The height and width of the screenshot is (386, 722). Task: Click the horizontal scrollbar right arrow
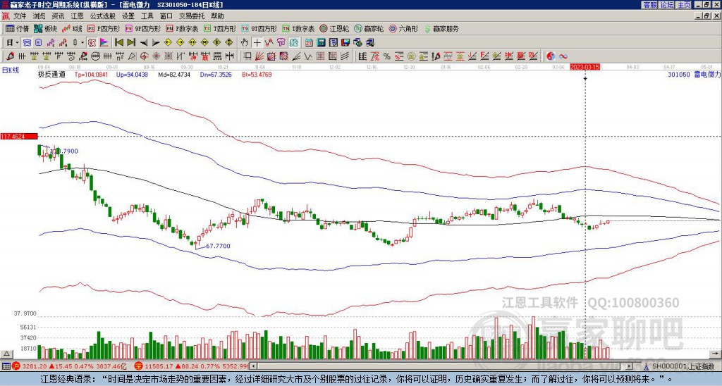pyautogui.click(x=630, y=366)
